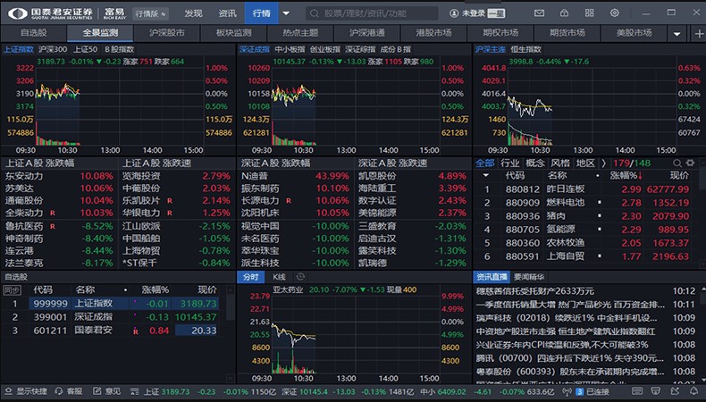Select the 概念 filter

coord(535,163)
